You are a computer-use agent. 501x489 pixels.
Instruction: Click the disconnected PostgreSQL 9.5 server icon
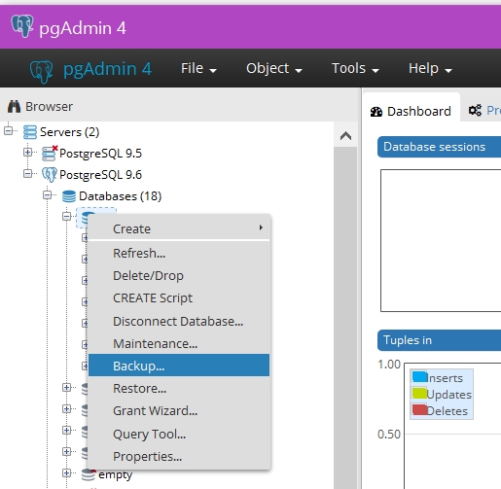50,153
